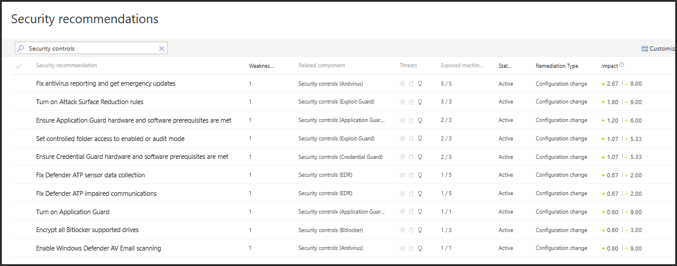This screenshot has height=266, width=677.
Task: Clear the Security controls search text
Action: click(x=161, y=49)
